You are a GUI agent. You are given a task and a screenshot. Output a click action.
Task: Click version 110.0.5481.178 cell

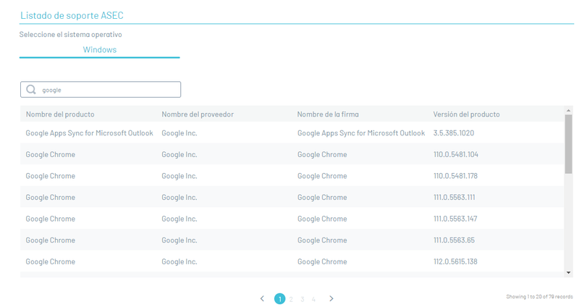tap(455, 176)
